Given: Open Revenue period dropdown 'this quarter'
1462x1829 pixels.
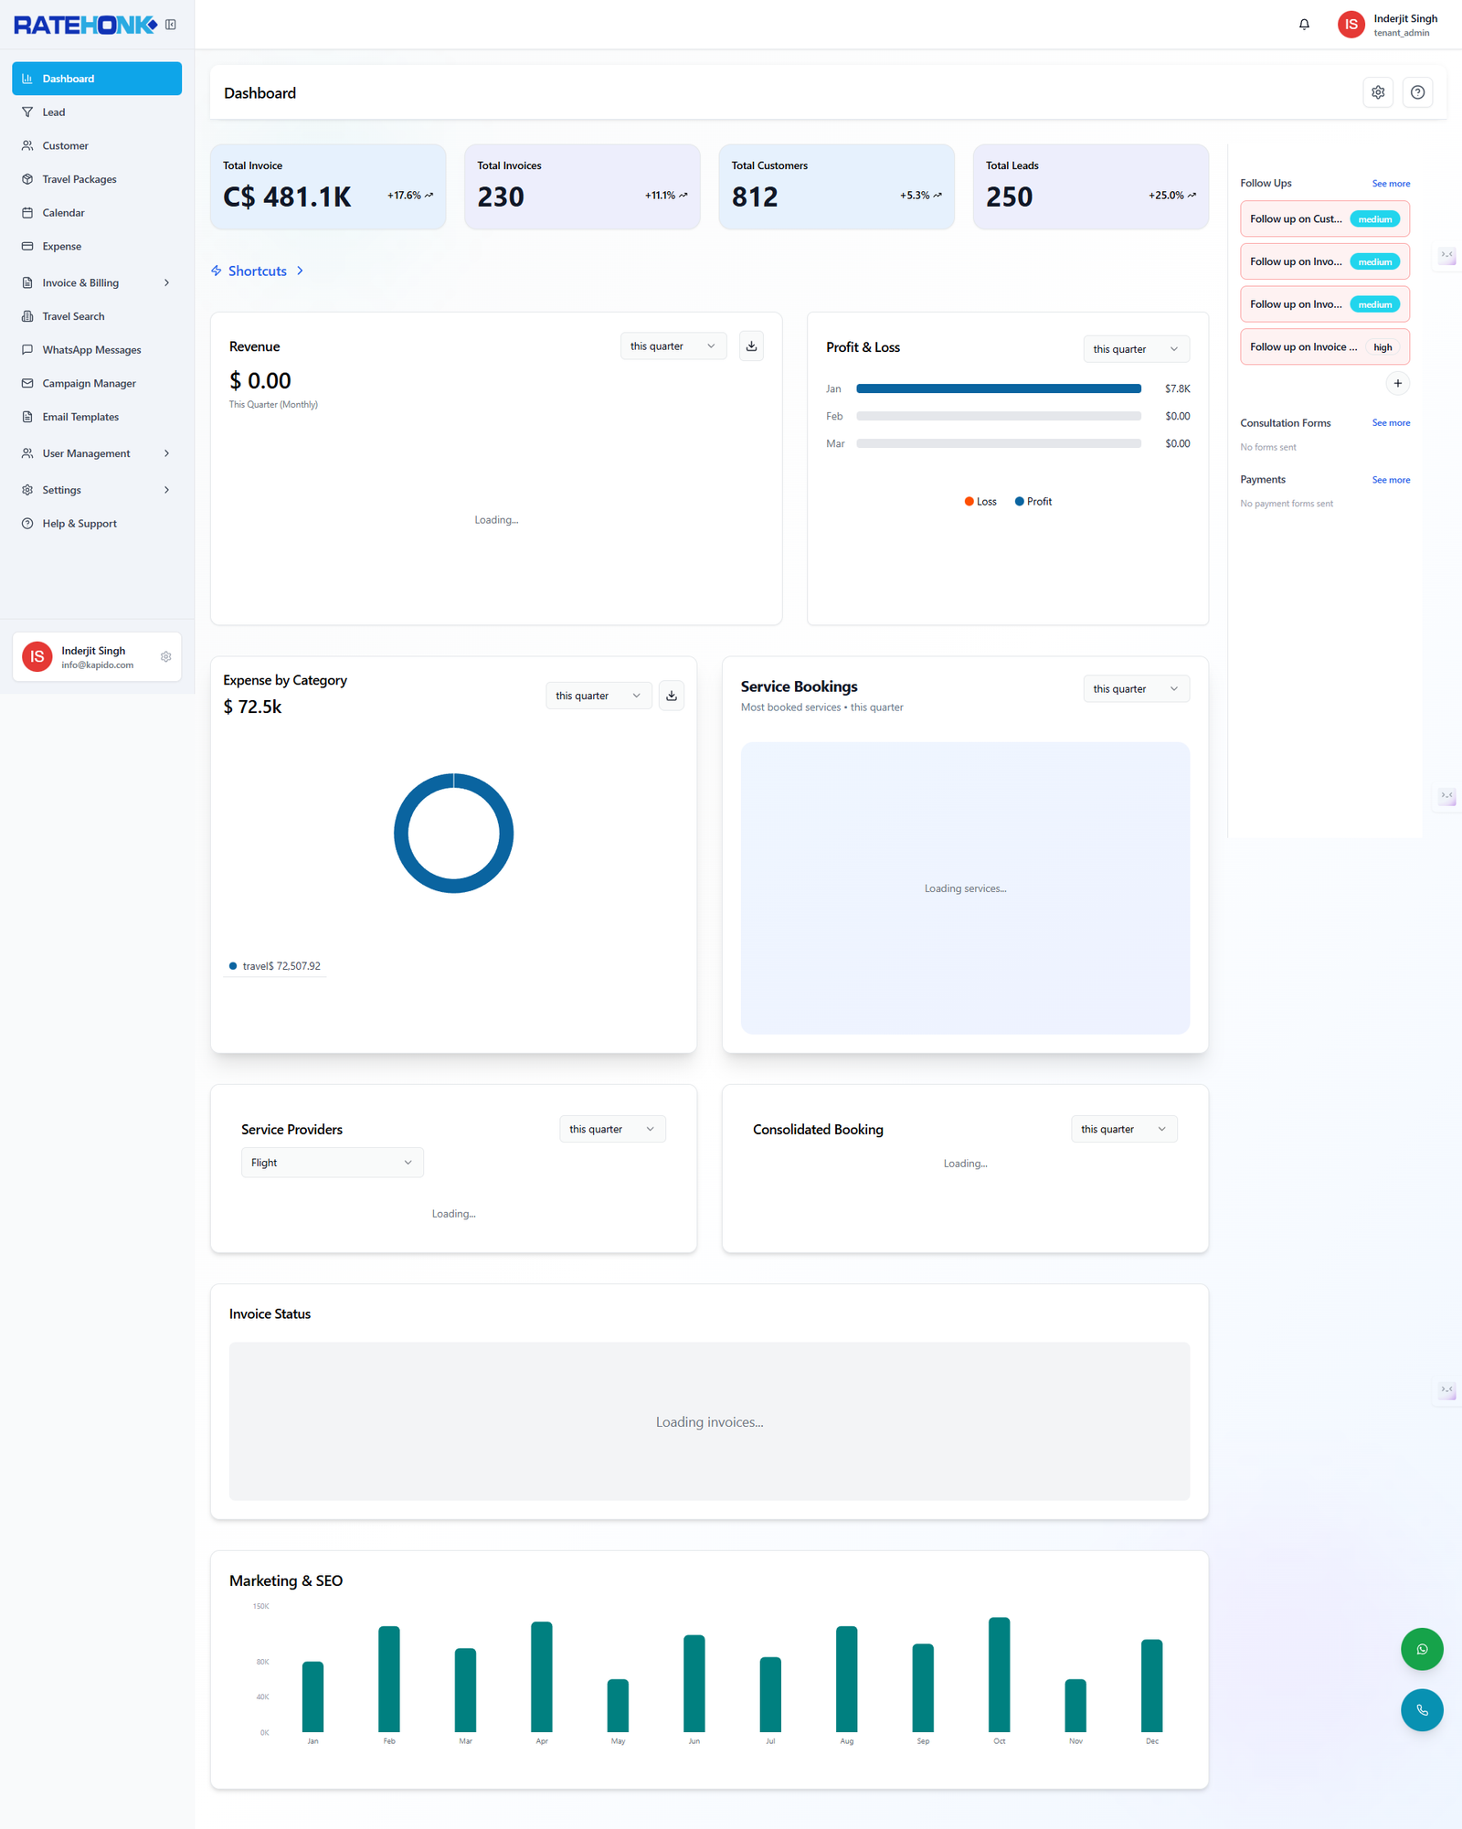Looking at the screenshot, I should (673, 346).
